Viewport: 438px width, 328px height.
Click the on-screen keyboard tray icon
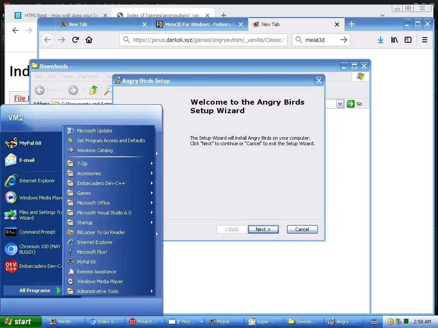tap(373, 322)
